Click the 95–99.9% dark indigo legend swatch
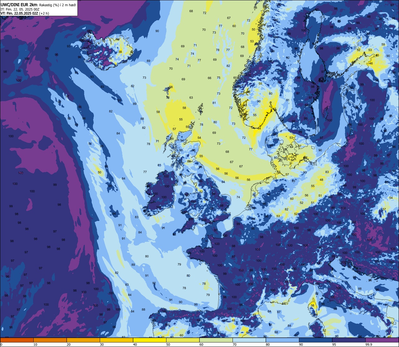Viewport: 399px width, 347px height. coord(349,340)
